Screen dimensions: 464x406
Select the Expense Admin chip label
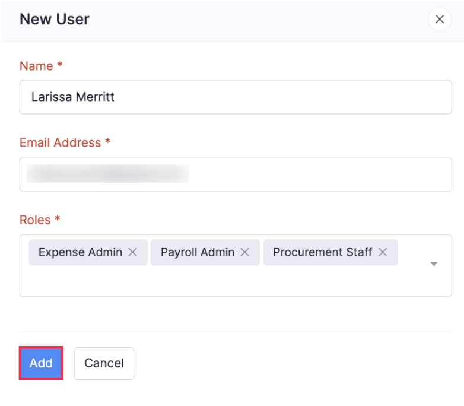click(x=80, y=252)
